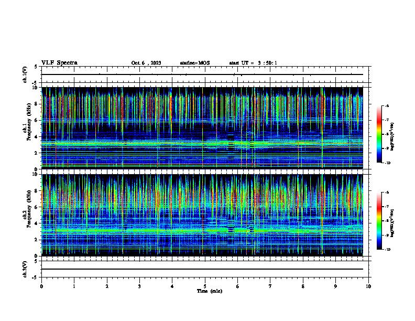Click the "8" tick on the time axis
This screenshot has height=321, width=415.
(x=303, y=286)
